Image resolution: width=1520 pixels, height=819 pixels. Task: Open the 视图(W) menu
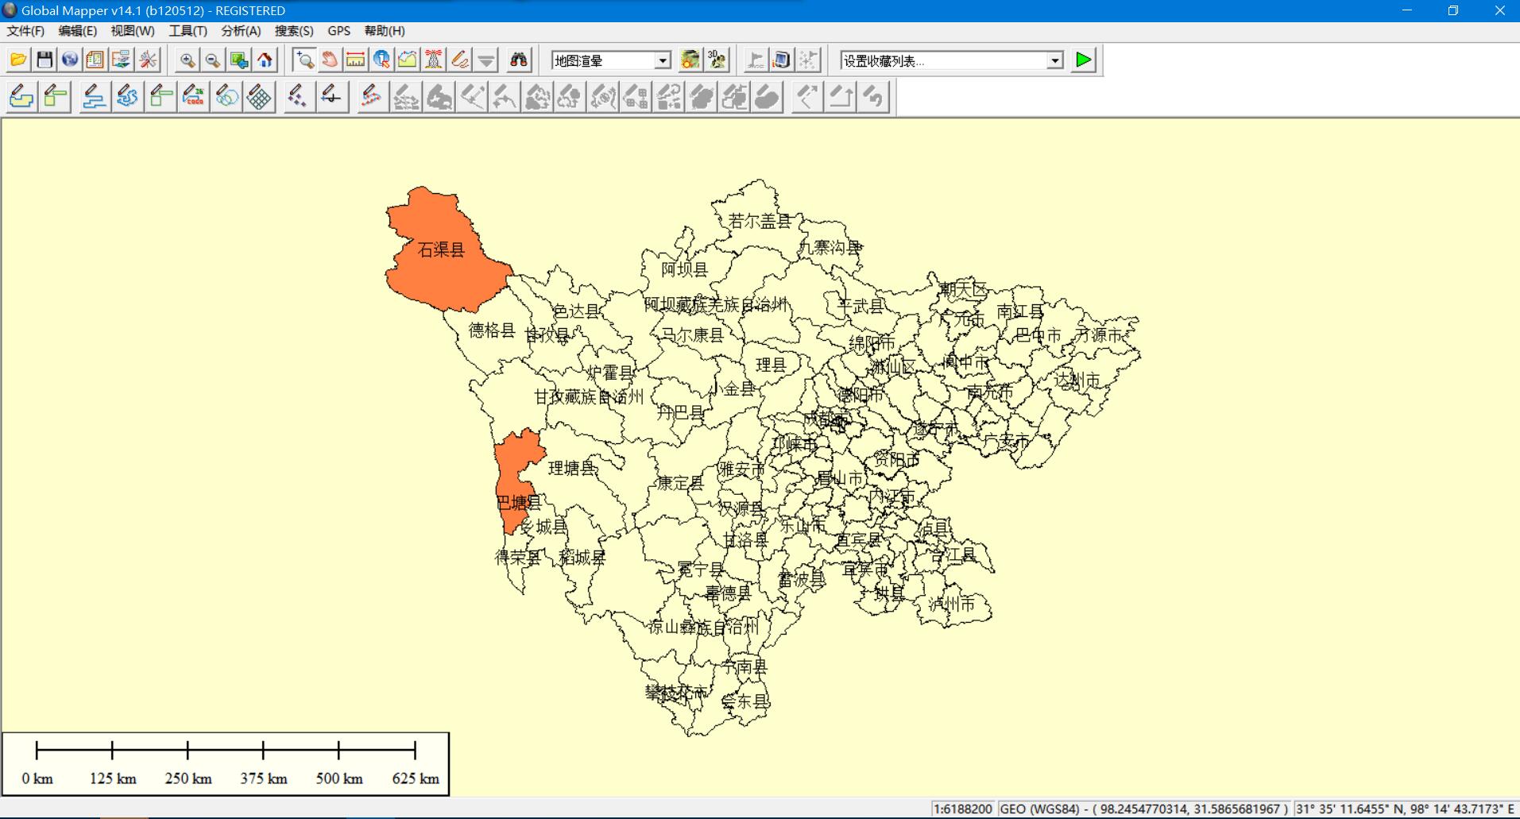133,31
